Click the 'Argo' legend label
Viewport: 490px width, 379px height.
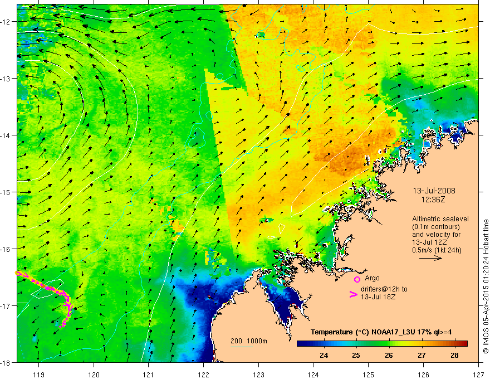click(372, 278)
